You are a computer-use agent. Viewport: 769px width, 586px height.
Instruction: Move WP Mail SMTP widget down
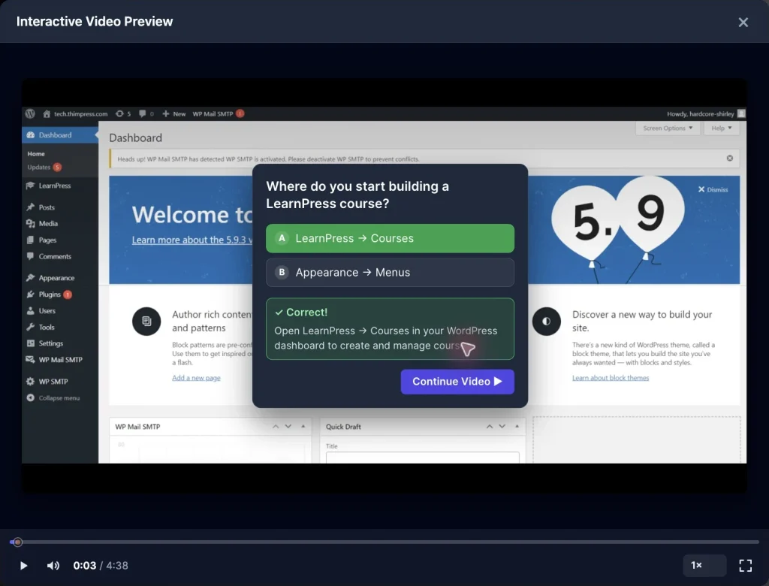[x=288, y=427]
